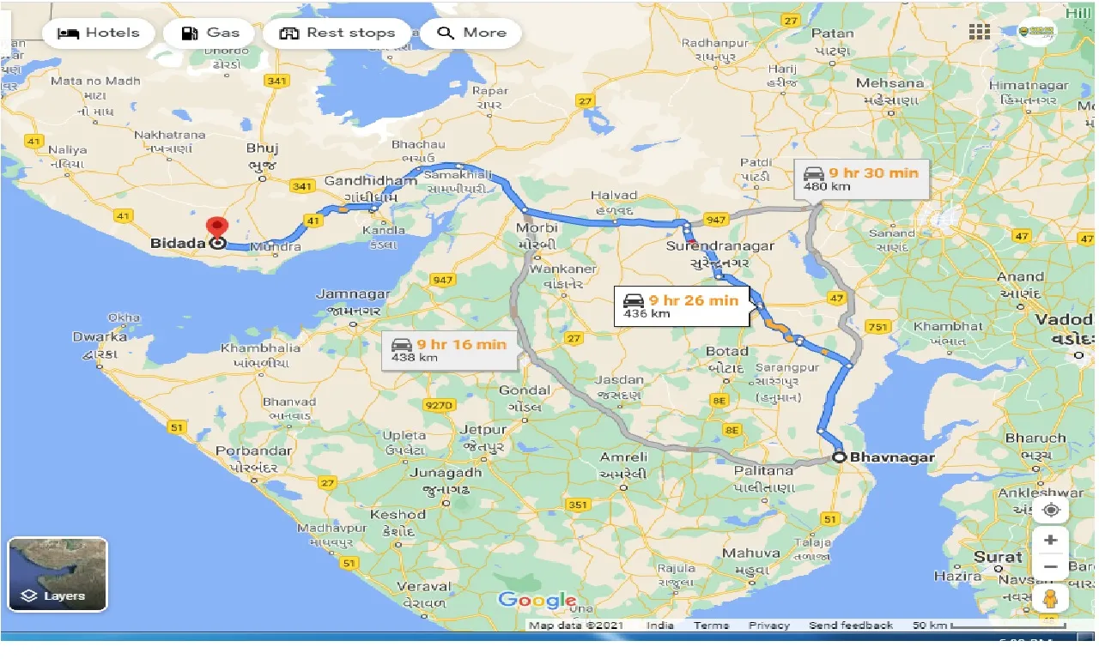Choose the 9 hr 30 min route
The image size is (1099, 659).
pyautogui.click(x=862, y=178)
